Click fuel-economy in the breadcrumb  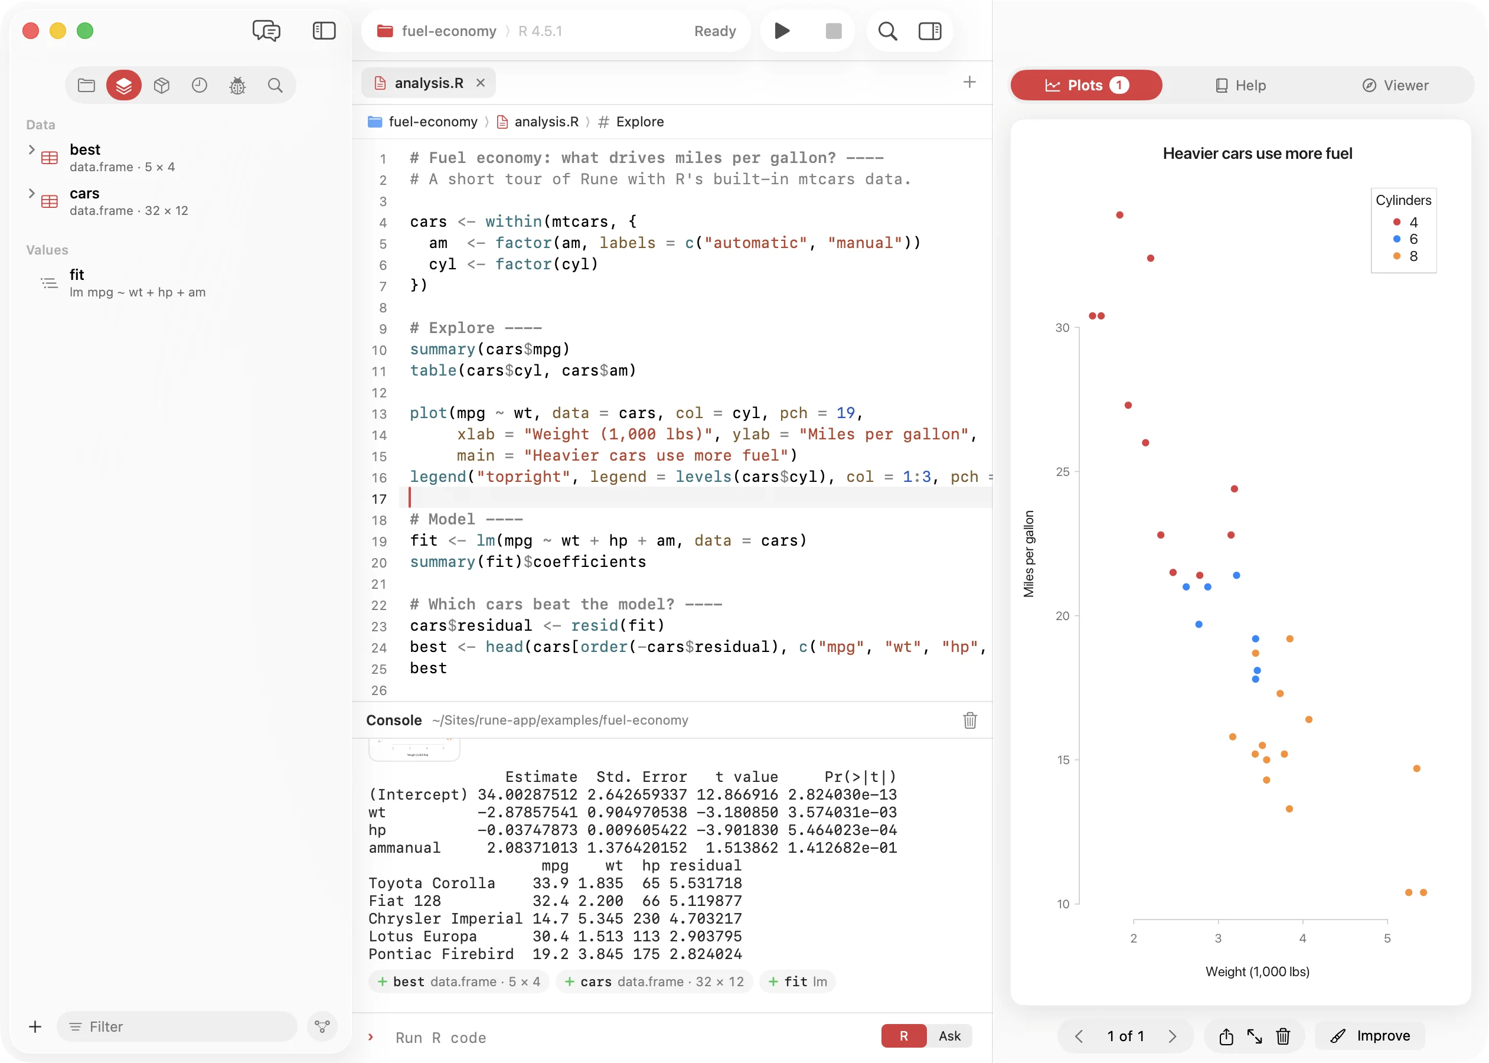point(432,122)
